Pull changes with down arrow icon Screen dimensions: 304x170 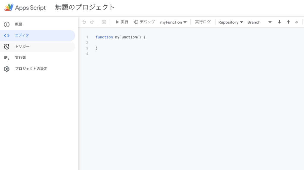tap(279, 22)
